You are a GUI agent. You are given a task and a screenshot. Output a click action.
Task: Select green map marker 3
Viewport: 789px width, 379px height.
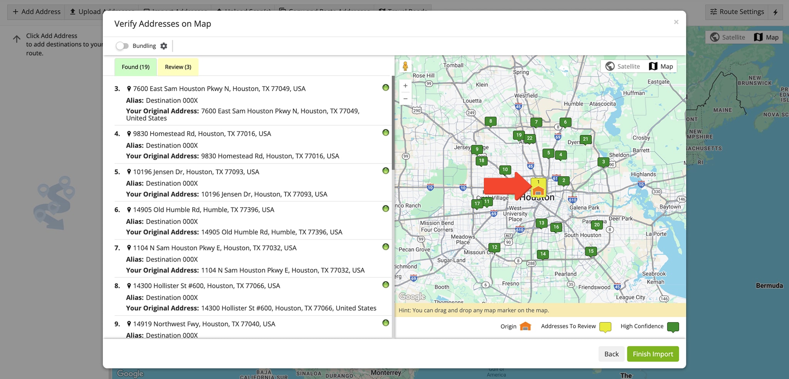(x=604, y=162)
